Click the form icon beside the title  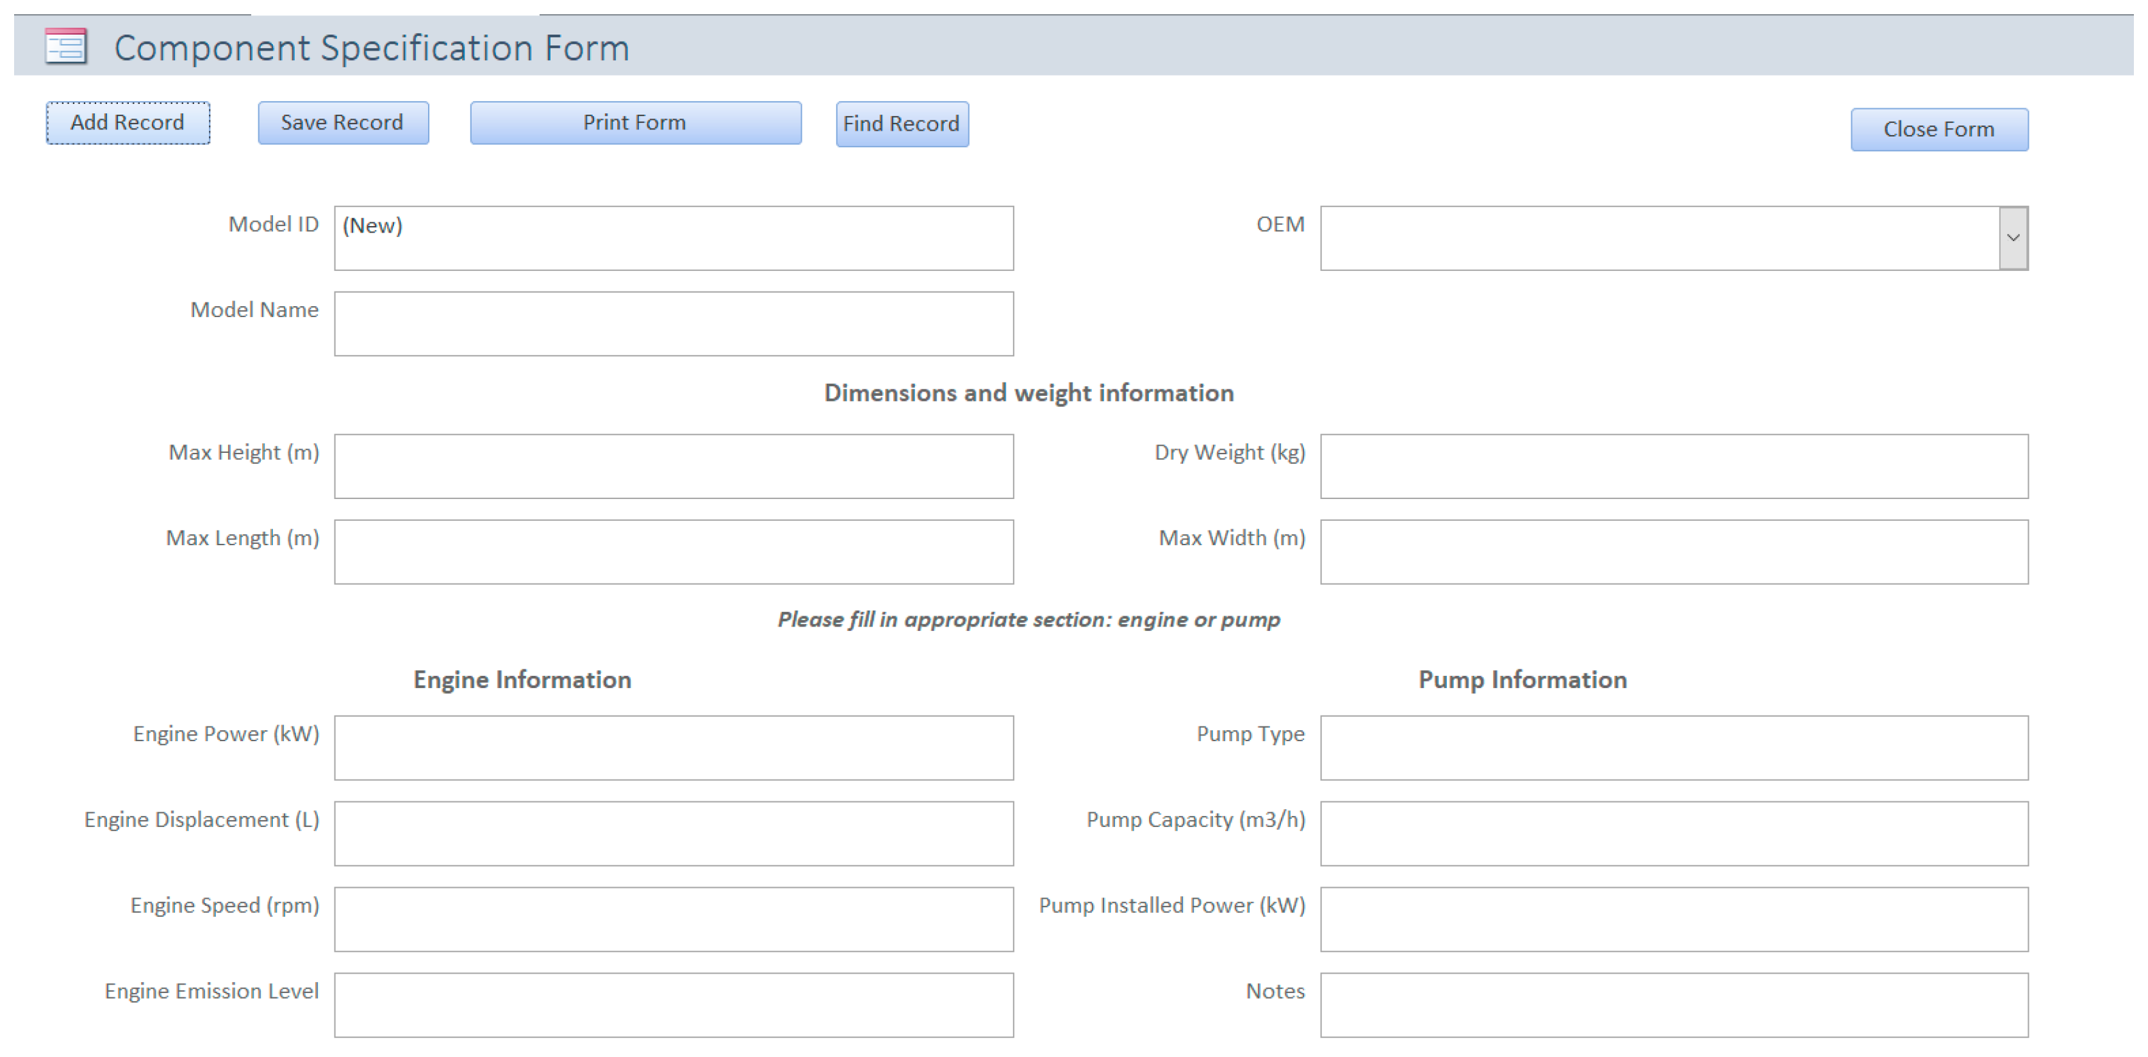point(66,47)
